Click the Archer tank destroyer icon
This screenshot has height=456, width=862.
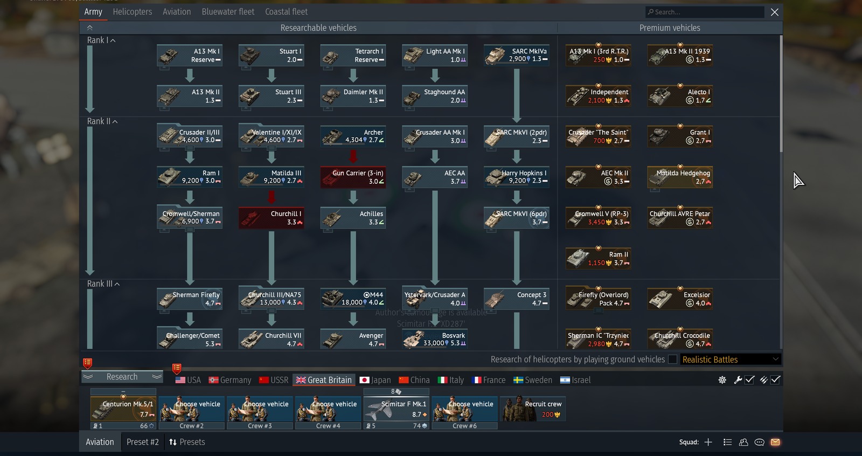pos(332,136)
